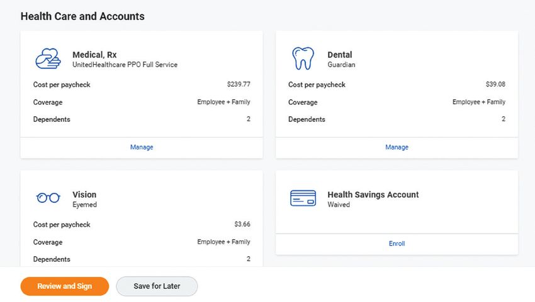Open Manage link for Dental plan
535x302 pixels.
pyautogui.click(x=397, y=147)
